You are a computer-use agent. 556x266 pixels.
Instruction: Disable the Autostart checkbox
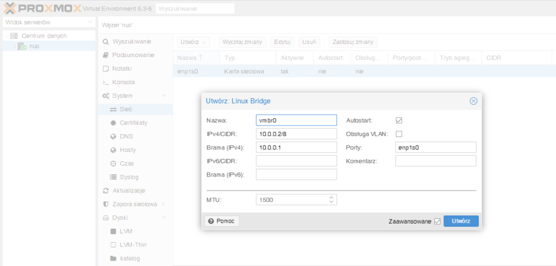(x=399, y=120)
